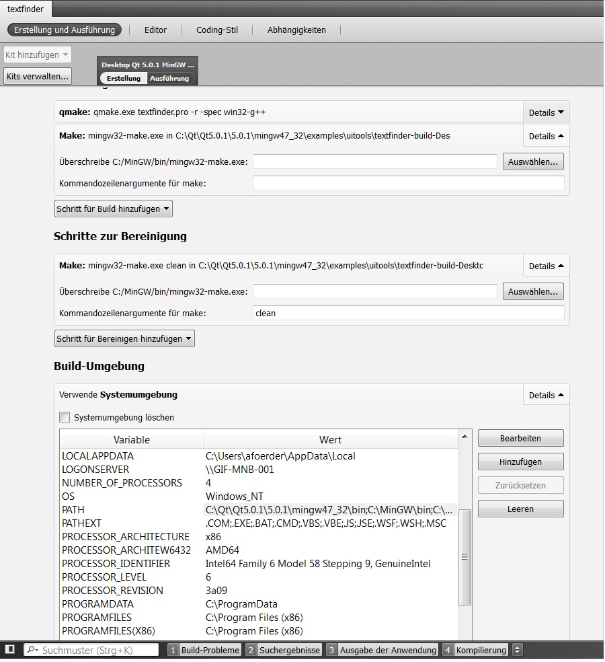Screen dimensions: 605x662
Task: Switch kit to Ausführung mode
Action: [169, 79]
